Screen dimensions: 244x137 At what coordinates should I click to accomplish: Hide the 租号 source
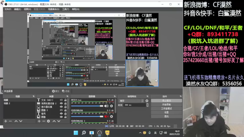(x=61, y=114)
